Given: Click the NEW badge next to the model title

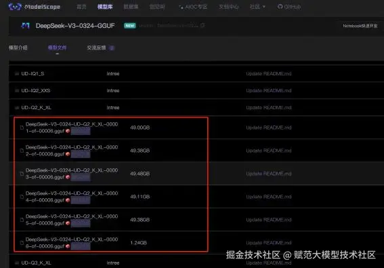Looking at the screenshot, I should pos(130,26).
